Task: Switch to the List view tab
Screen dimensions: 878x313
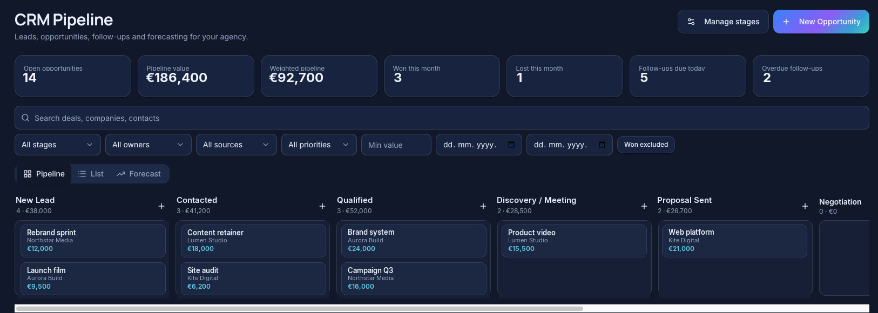Action: point(91,174)
